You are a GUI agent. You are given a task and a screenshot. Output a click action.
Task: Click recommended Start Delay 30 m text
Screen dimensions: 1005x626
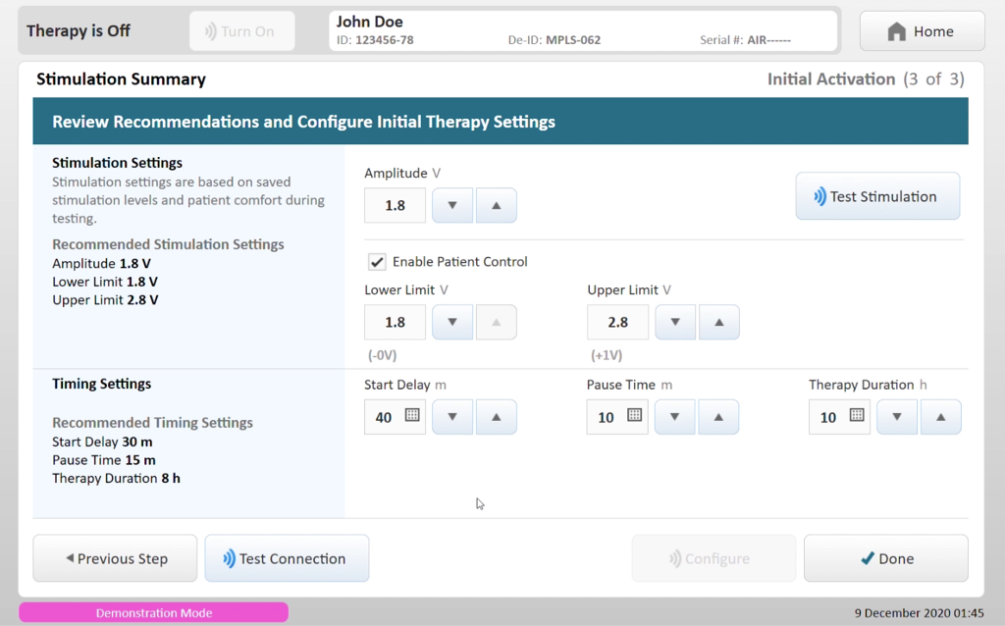[x=102, y=443]
